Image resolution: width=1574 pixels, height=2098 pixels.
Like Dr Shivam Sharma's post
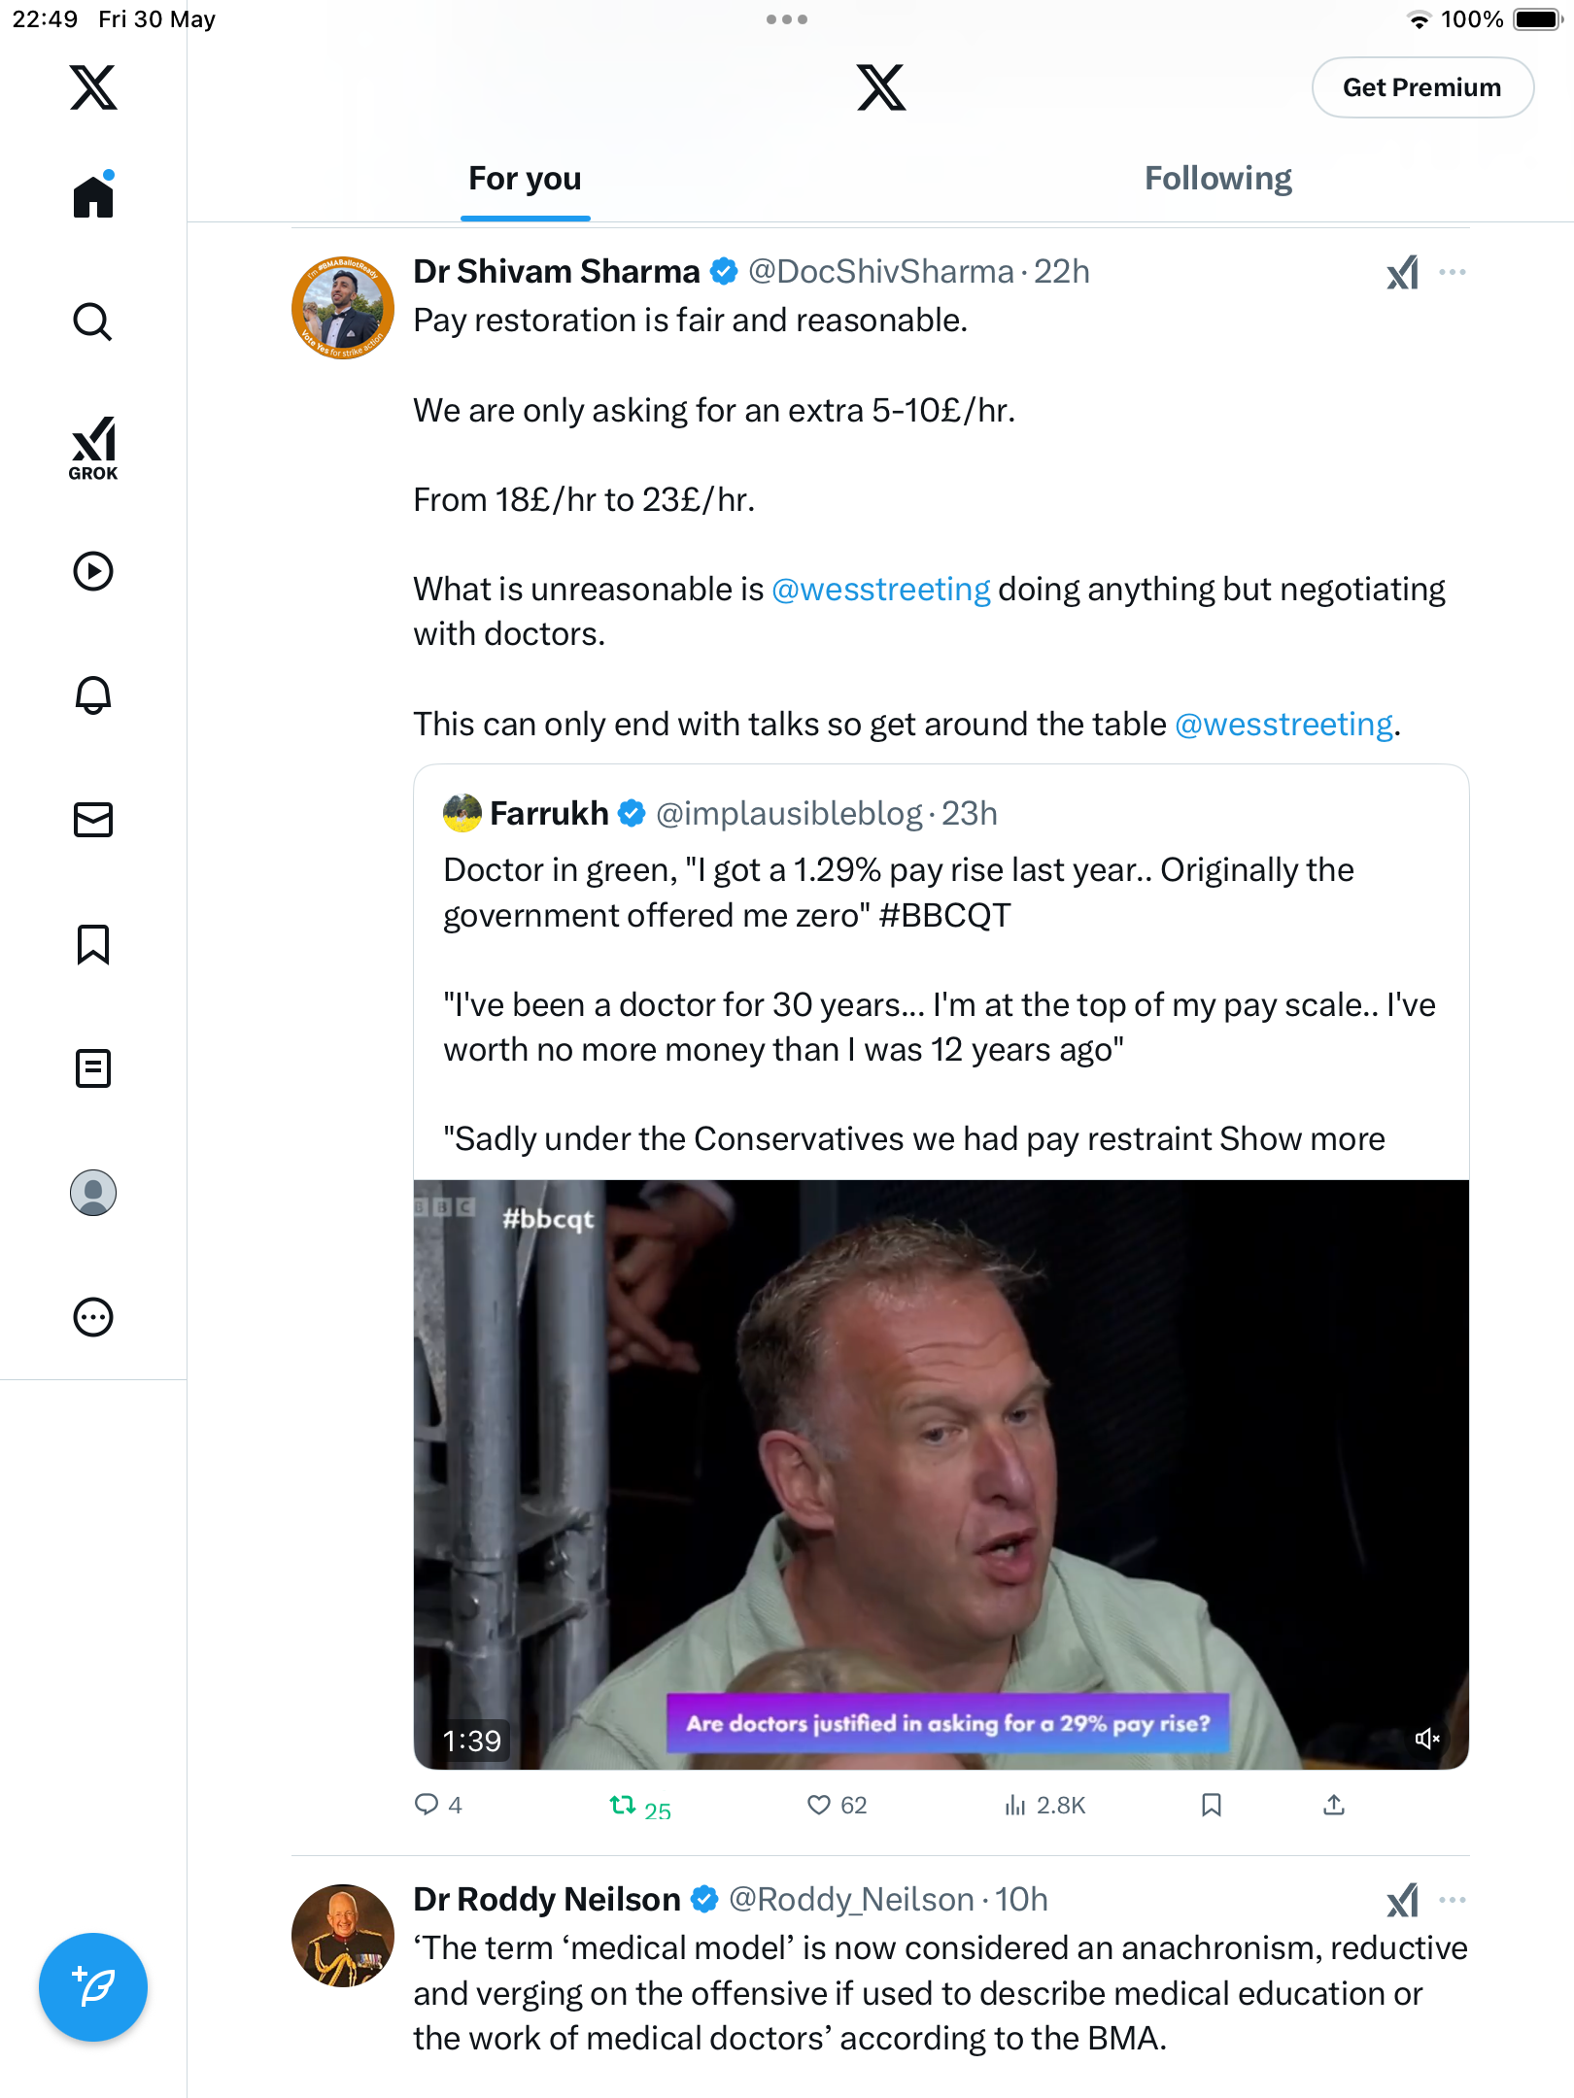(x=837, y=1805)
